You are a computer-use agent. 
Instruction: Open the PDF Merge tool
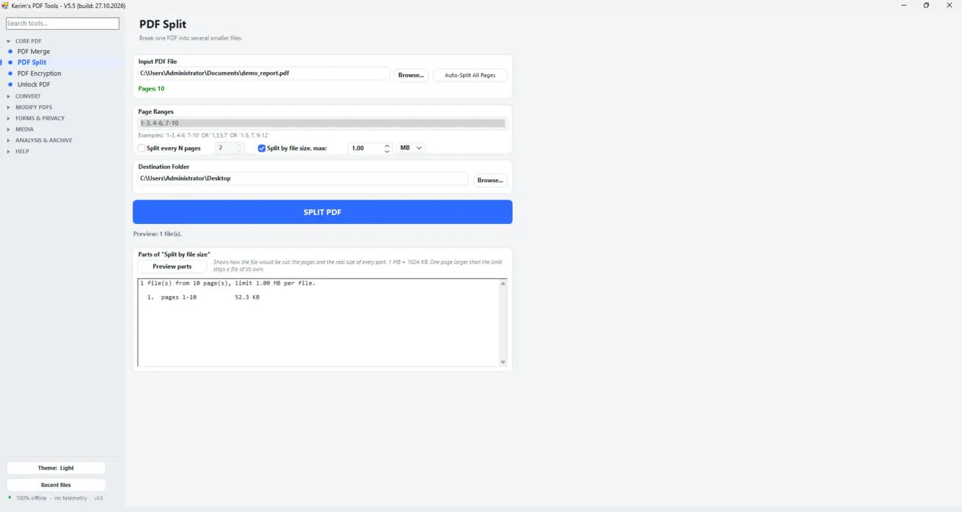click(34, 52)
